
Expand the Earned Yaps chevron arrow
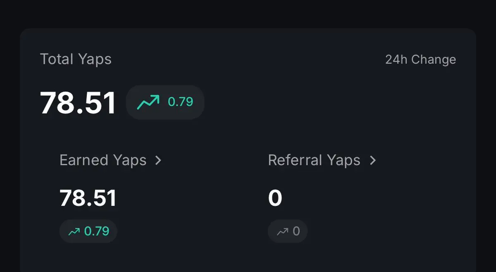[158, 161]
